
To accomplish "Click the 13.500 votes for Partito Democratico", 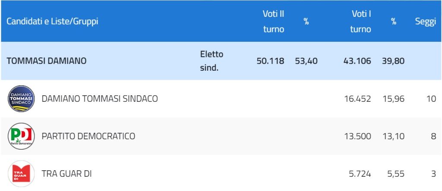I will 358,136.
